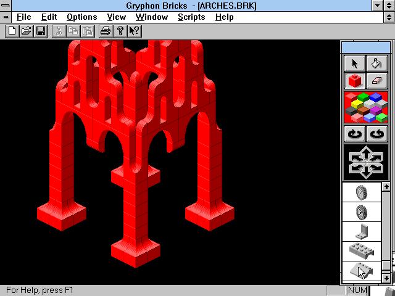
Task: Choose the yellow color cube
Action: click(357, 104)
